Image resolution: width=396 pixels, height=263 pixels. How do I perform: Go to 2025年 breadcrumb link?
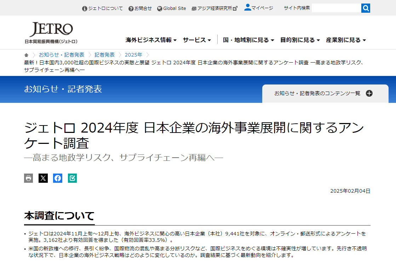point(133,55)
